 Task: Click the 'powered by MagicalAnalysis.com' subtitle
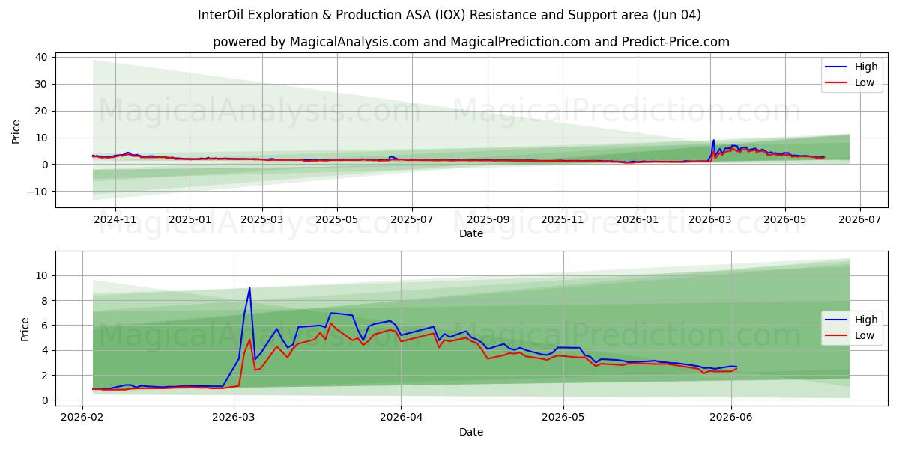click(471, 42)
